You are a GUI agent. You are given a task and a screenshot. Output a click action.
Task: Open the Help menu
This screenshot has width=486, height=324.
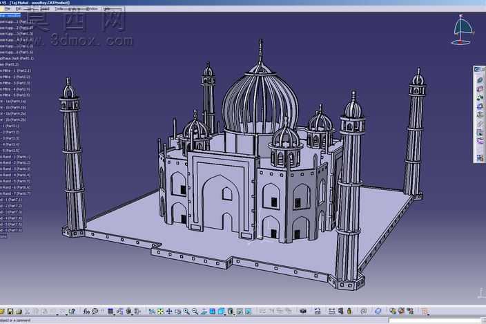107,9
